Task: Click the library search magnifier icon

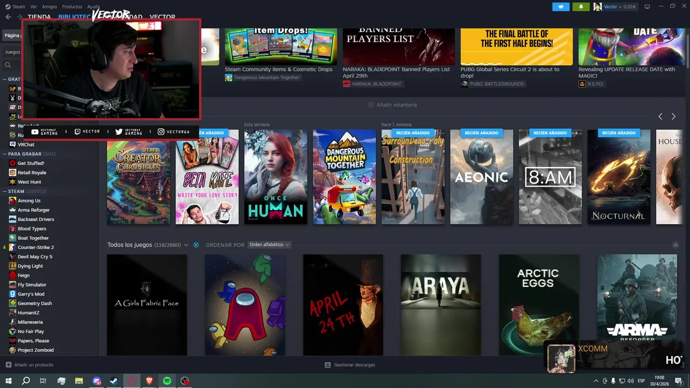Action: tap(8, 65)
